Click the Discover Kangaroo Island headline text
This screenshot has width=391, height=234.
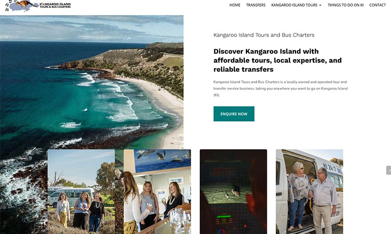(277, 60)
